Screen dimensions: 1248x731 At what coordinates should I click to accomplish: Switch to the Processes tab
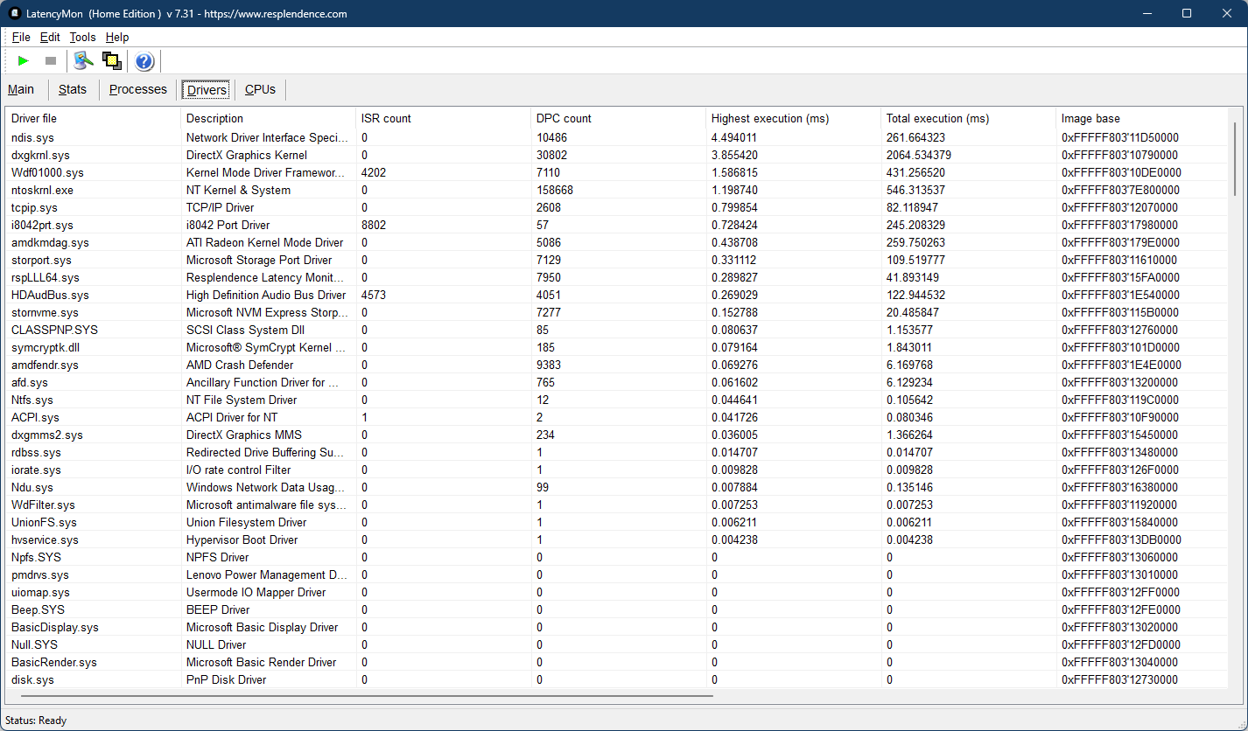137,89
